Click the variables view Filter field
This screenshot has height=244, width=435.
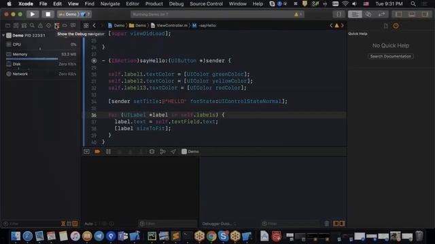pos(168,224)
